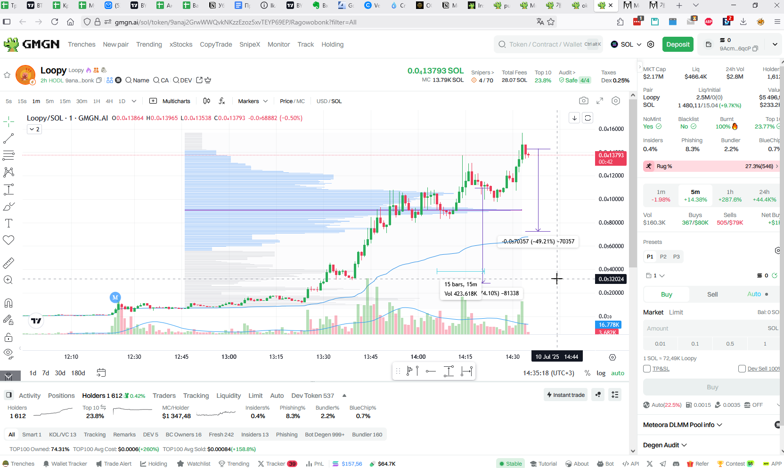The image size is (784, 468).
Task: Toggle log scale on chart
Action: click(x=601, y=373)
